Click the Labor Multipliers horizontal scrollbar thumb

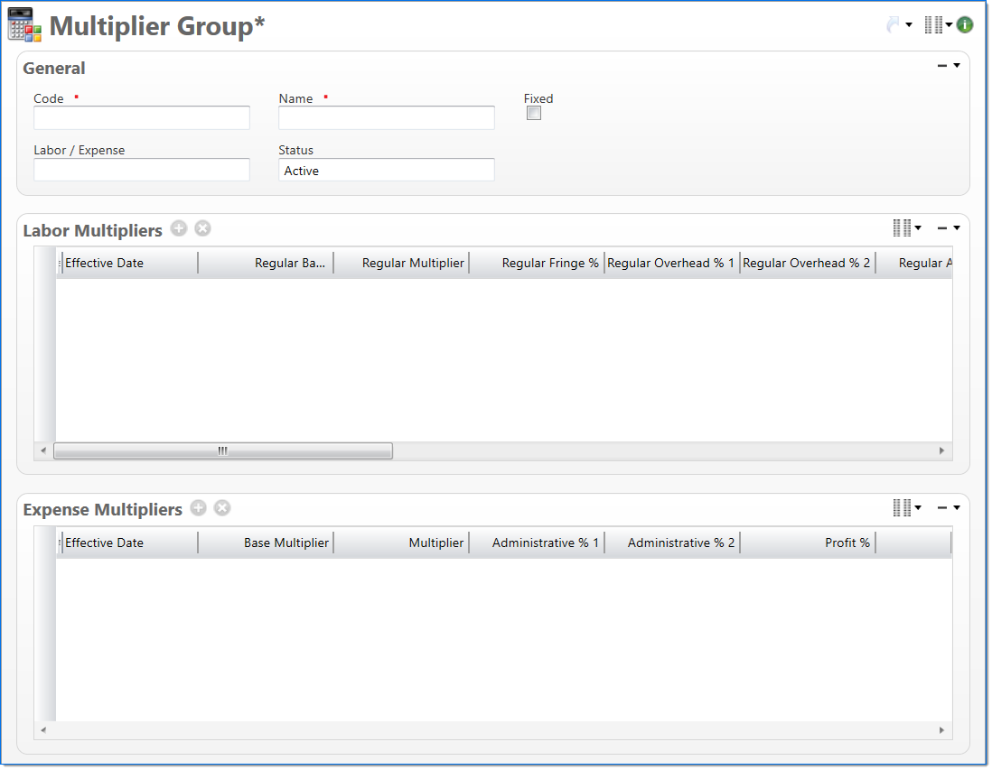pyautogui.click(x=222, y=450)
